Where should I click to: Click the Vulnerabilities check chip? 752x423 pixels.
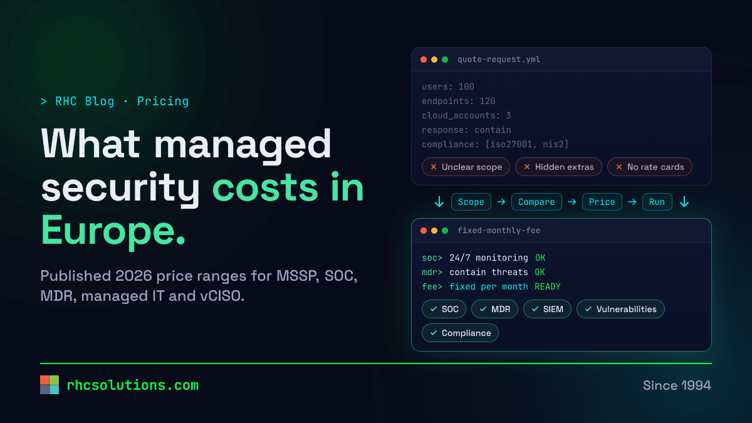(620, 309)
